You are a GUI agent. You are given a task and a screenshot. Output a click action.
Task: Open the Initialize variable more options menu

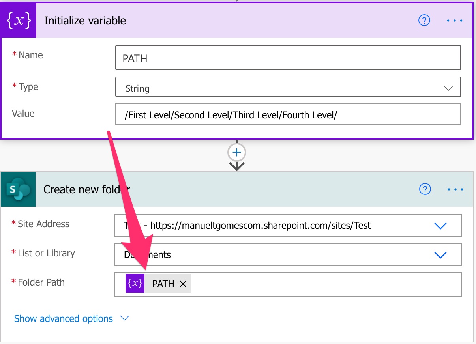click(454, 20)
